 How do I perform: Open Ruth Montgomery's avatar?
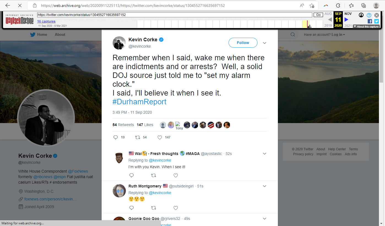click(119, 190)
